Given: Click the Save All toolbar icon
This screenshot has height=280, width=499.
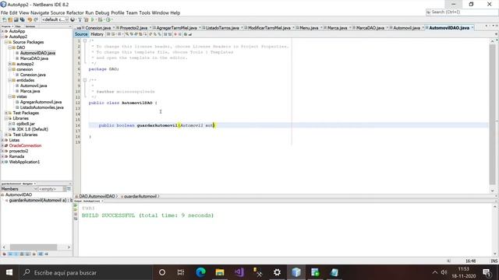Looking at the screenshot, I should coord(23,19).
